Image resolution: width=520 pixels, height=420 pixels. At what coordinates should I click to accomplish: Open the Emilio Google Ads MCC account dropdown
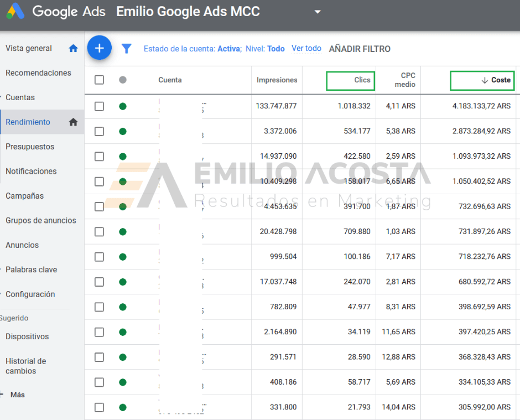coord(318,12)
